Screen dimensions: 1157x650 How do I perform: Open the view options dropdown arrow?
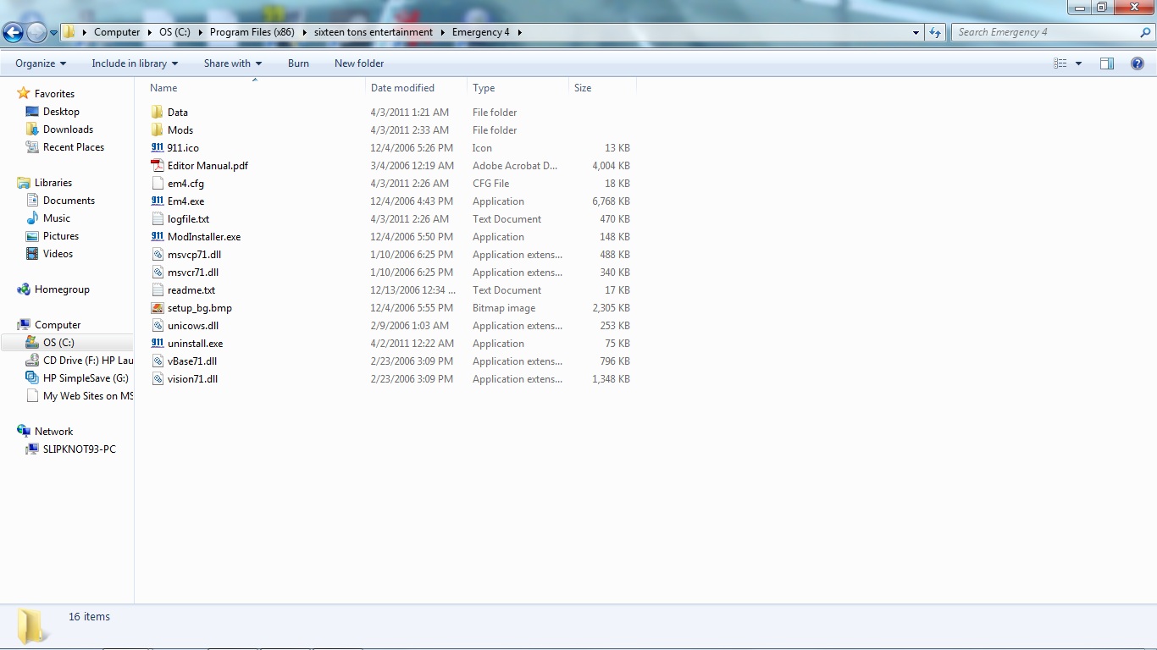(x=1078, y=63)
